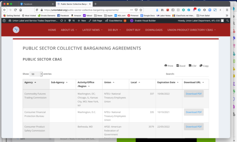Screen dimensions: 237x142
Task: Save page to Pocket icon
Action: [x=136, y=10]
